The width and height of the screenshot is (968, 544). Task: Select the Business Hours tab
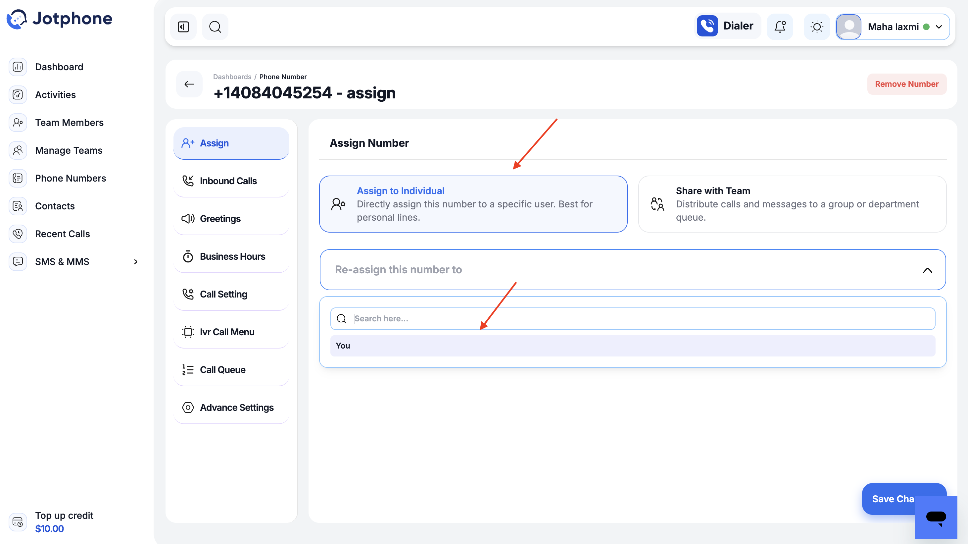(231, 256)
